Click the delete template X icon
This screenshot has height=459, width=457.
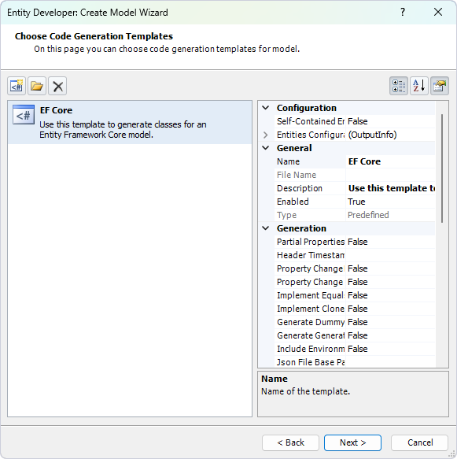tap(57, 86)
